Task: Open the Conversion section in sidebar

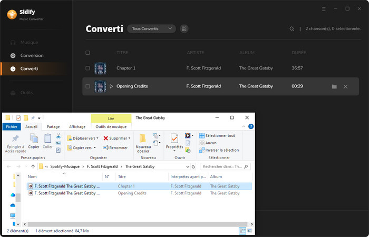Action: point(32,55)
